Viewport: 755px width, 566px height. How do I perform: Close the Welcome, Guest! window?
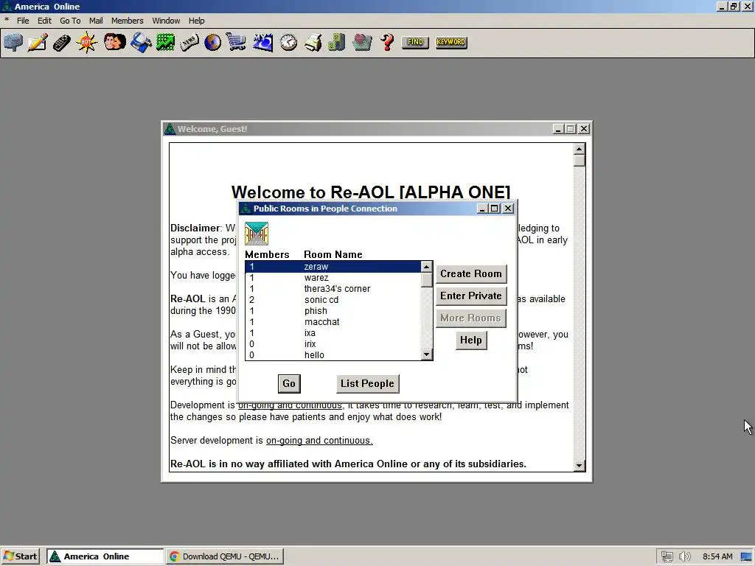pyautogui.click(x=584, y=129)
